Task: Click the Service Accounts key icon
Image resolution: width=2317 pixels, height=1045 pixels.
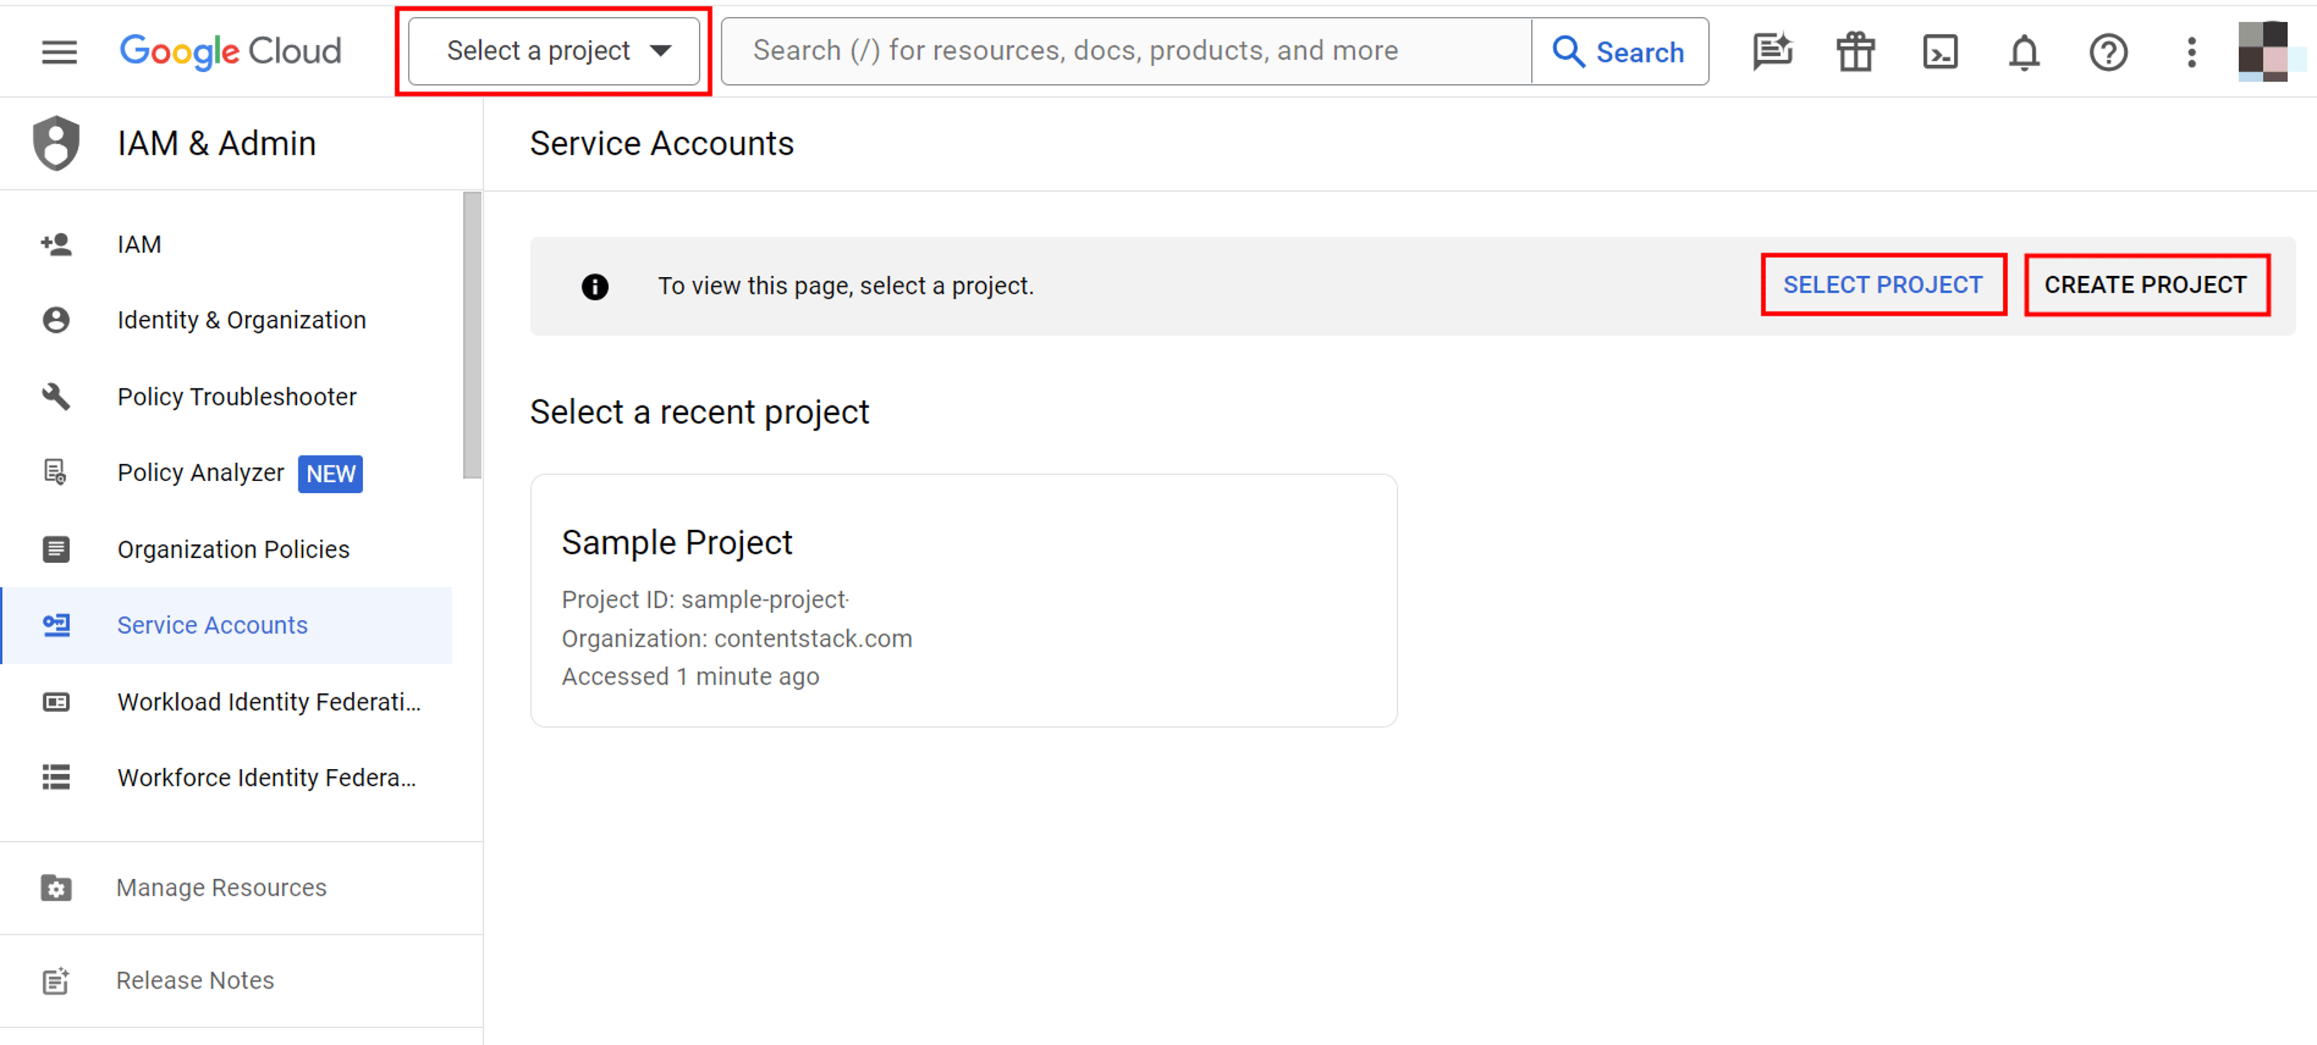Action: tap(56, 625)
